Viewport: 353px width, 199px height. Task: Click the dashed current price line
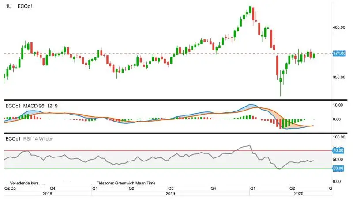(x=168, y=54)
